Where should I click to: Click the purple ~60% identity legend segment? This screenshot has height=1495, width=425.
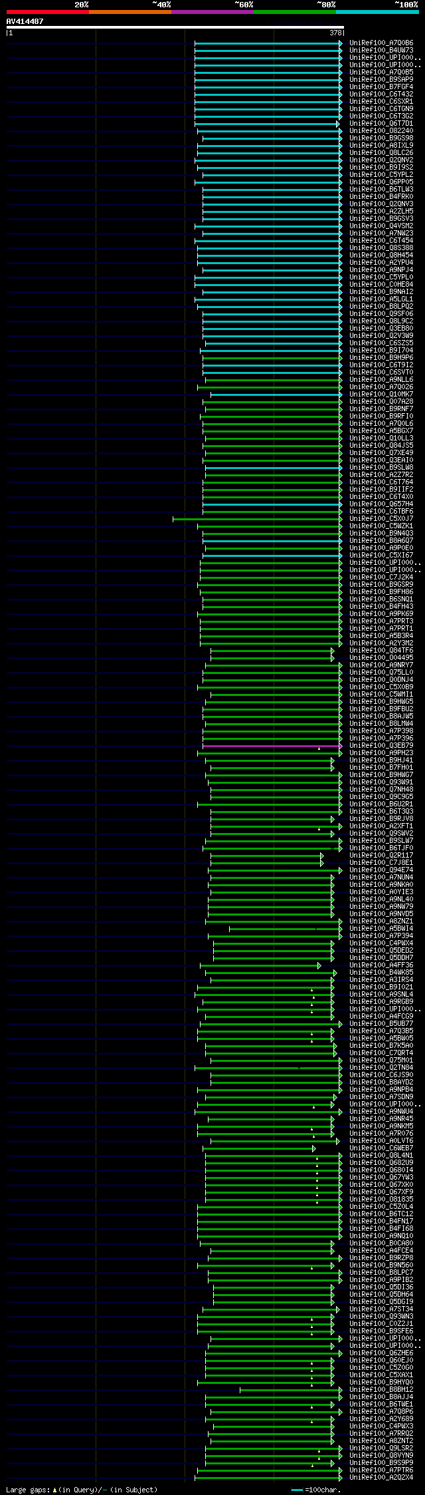pyautogui.click(x=212, y=12)
